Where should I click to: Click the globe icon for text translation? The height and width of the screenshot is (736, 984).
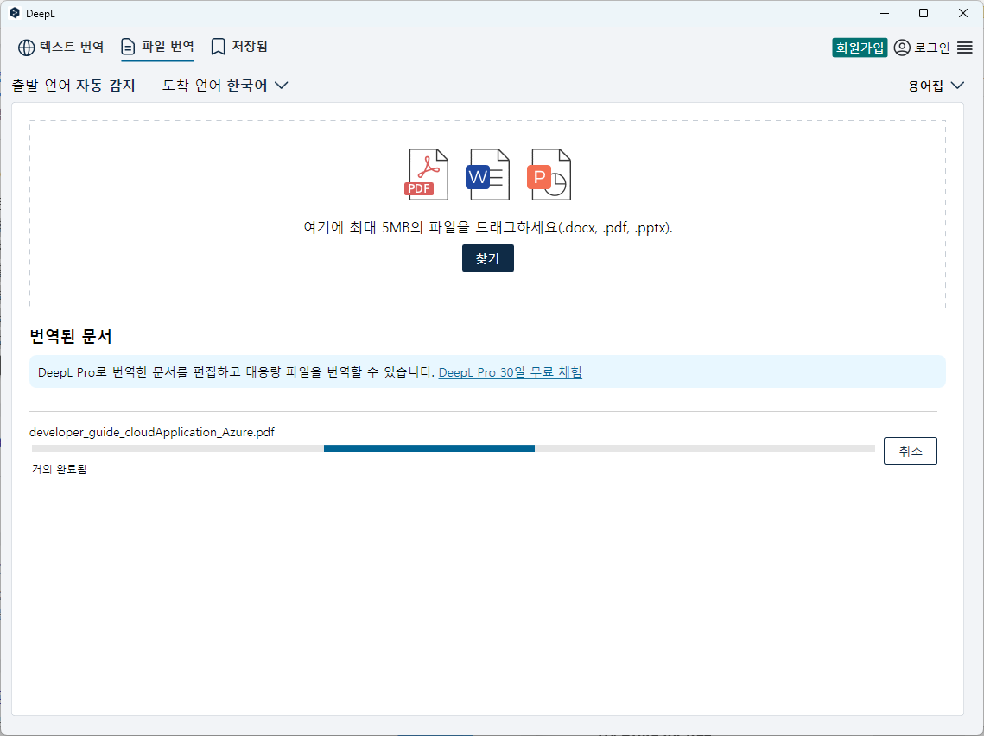27,48
